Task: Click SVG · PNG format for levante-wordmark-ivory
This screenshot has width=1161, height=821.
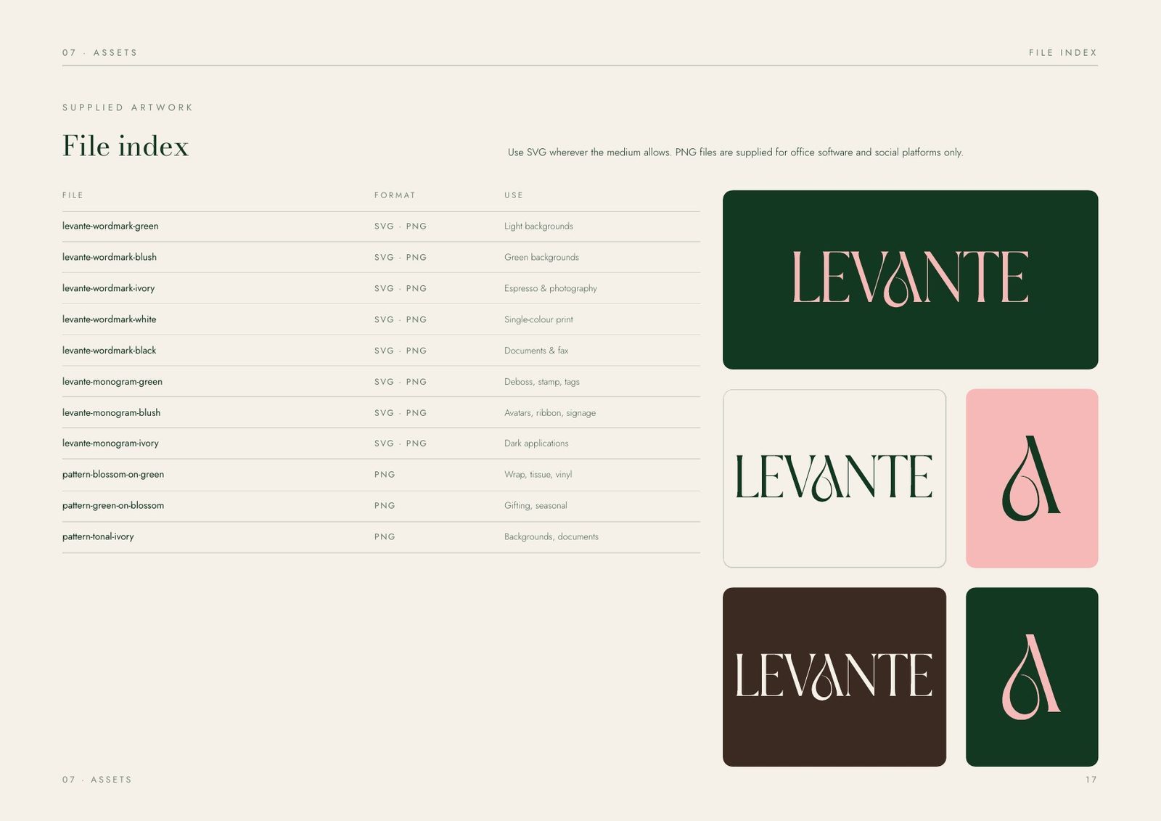Action: (401, 289)
